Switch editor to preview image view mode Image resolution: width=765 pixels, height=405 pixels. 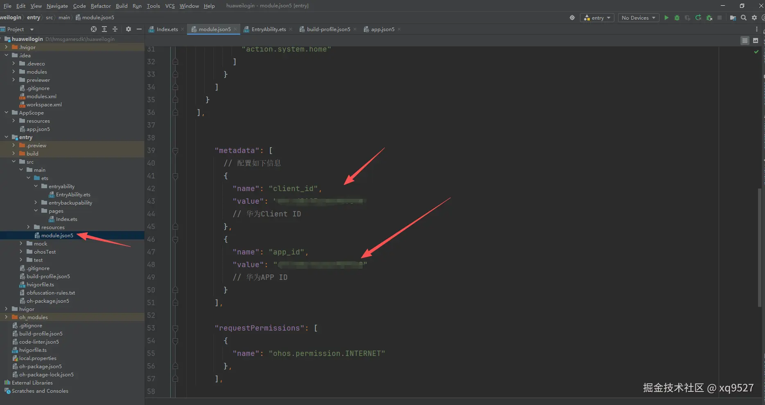click(x=756, y=40)
